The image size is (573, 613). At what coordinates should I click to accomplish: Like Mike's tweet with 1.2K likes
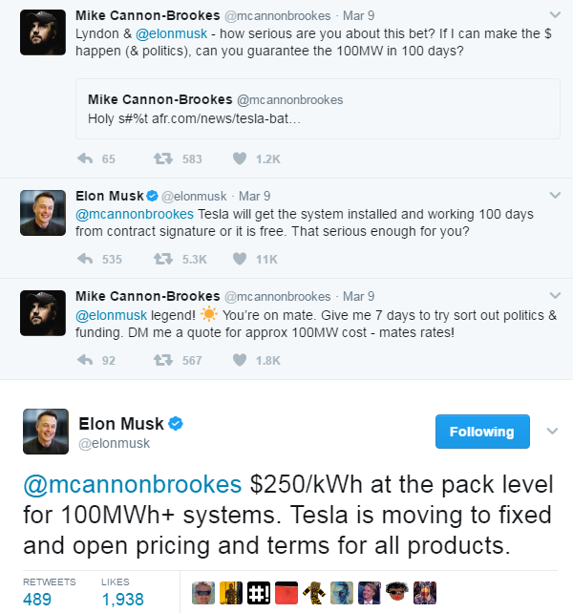click(x=240, y=159)
